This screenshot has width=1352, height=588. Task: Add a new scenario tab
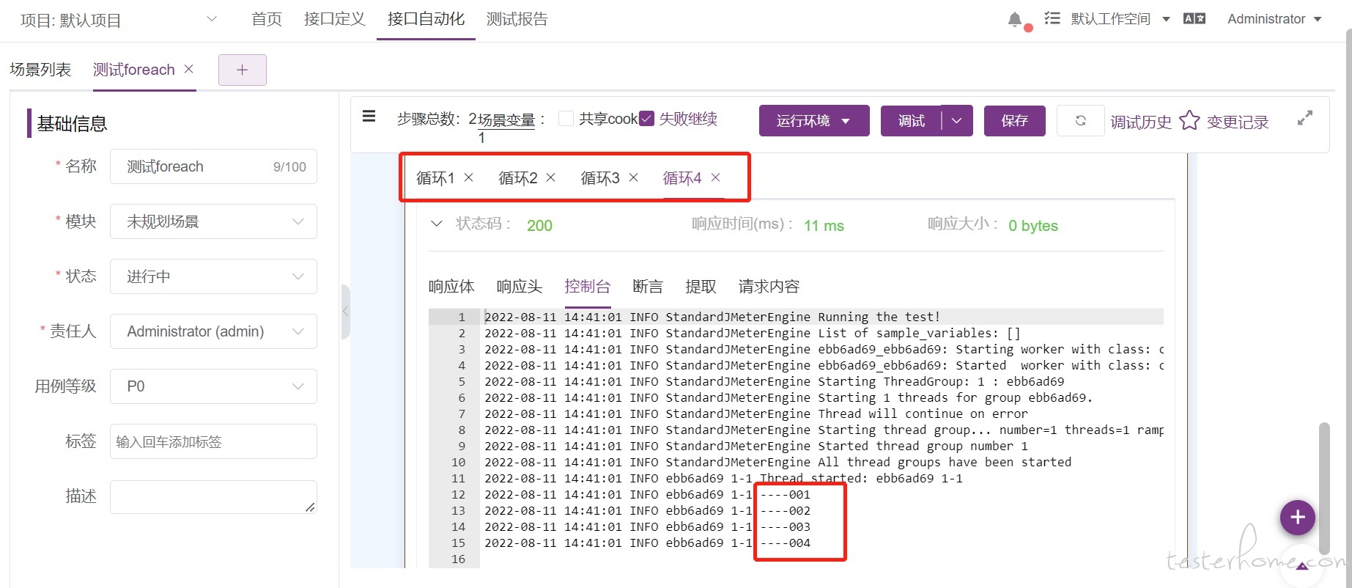pos(243,70)
